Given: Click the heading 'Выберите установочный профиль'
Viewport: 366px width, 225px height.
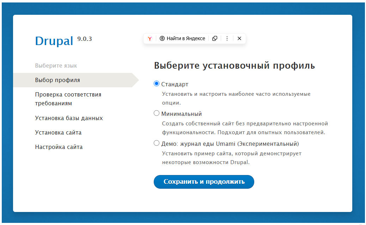Looking at the screenshot, I should click(234, 65).
